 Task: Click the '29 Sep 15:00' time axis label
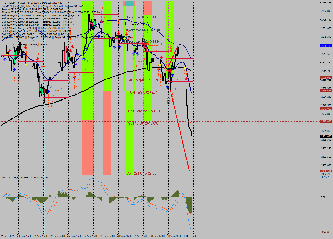point(141,236)
